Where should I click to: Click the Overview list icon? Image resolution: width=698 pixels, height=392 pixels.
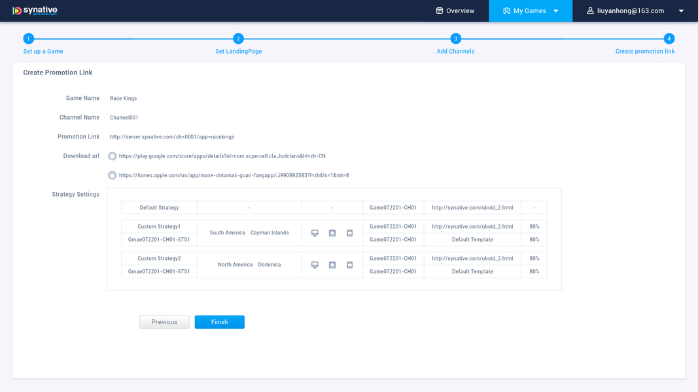coord(440,10)
